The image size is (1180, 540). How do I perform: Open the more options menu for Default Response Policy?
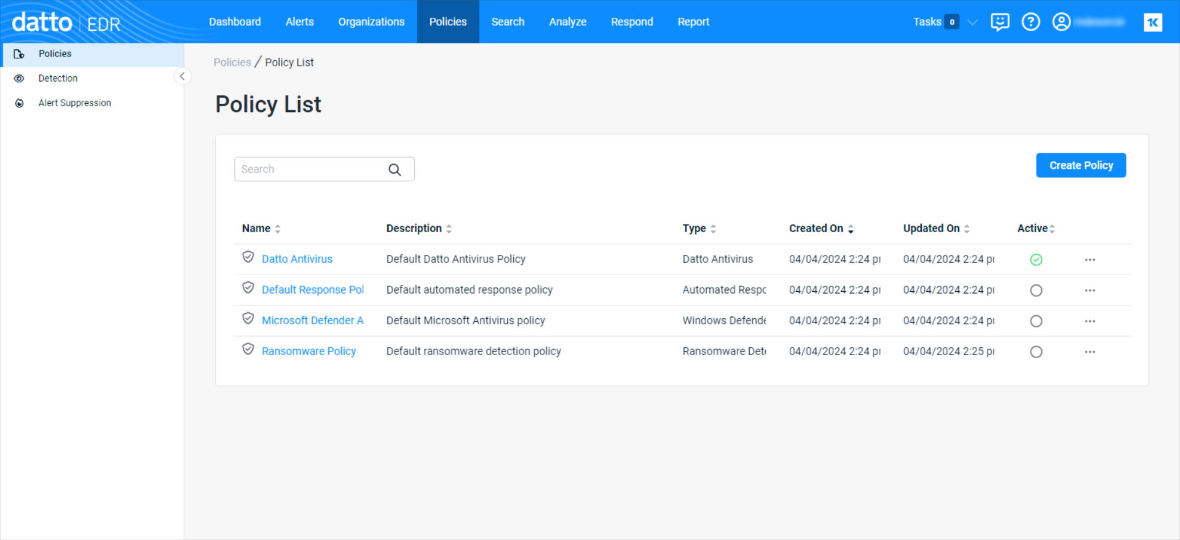point(1090,291)
